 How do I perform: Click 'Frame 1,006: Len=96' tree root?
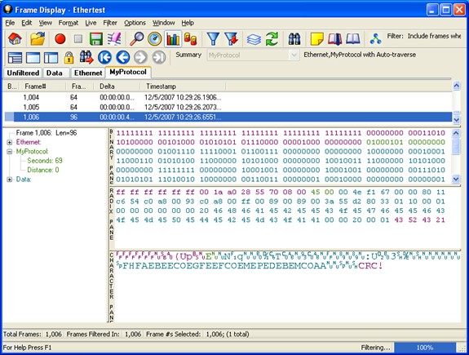46,133
